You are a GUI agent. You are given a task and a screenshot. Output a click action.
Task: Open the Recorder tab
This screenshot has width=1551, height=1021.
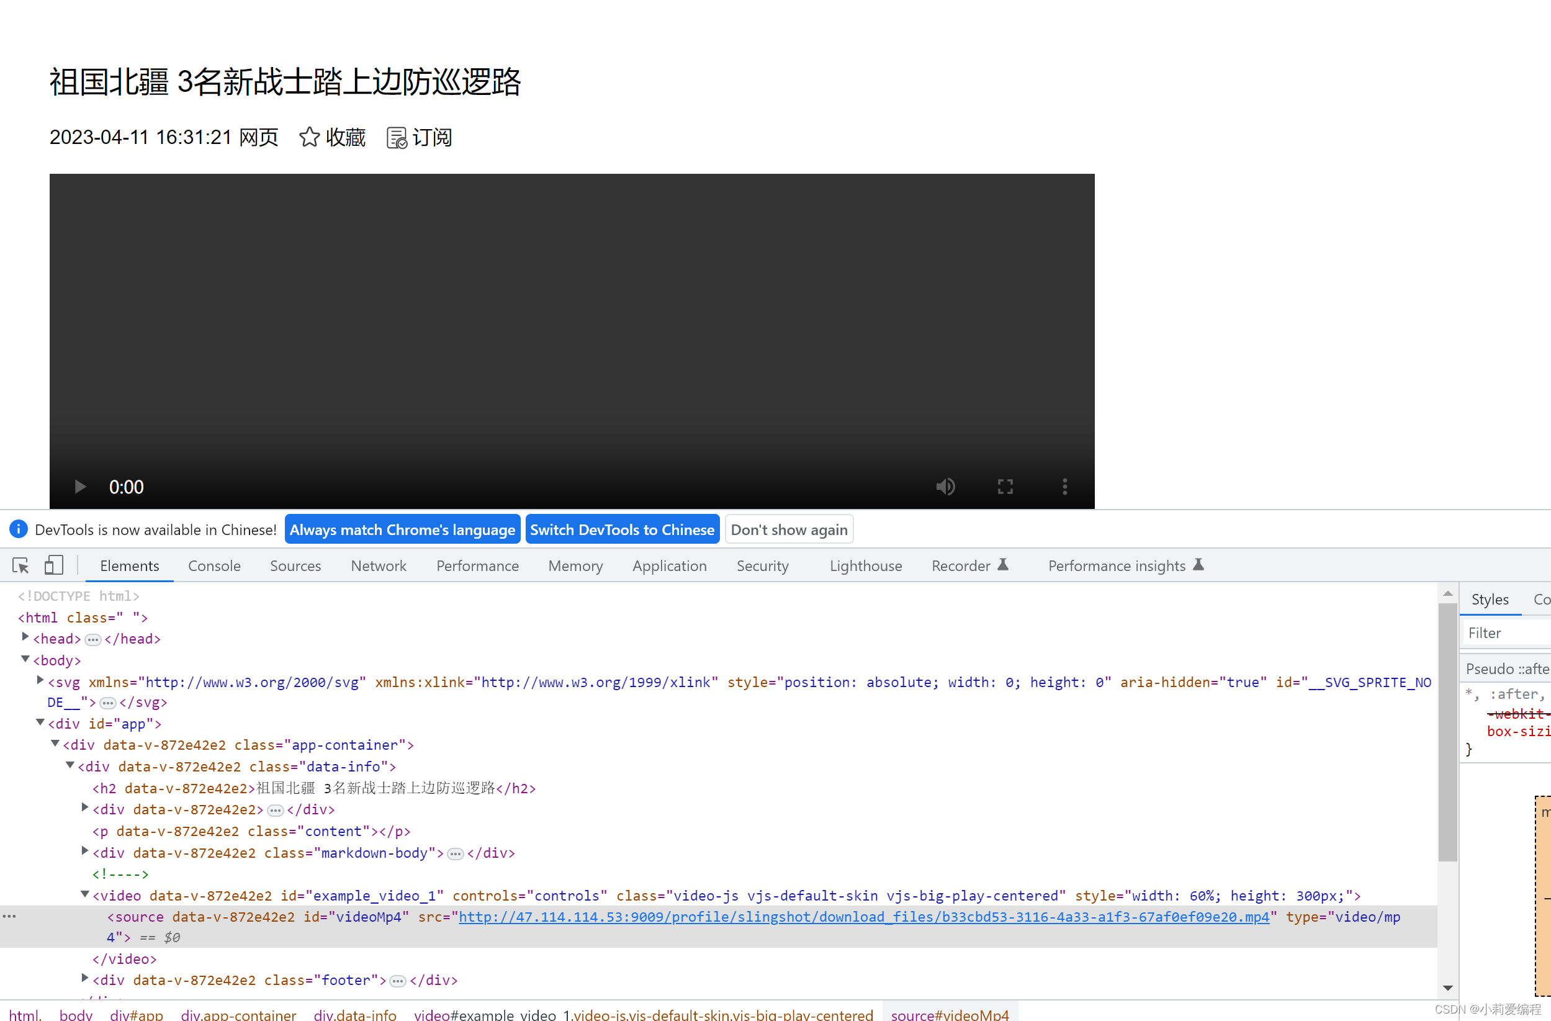click(x=969, y=565)
